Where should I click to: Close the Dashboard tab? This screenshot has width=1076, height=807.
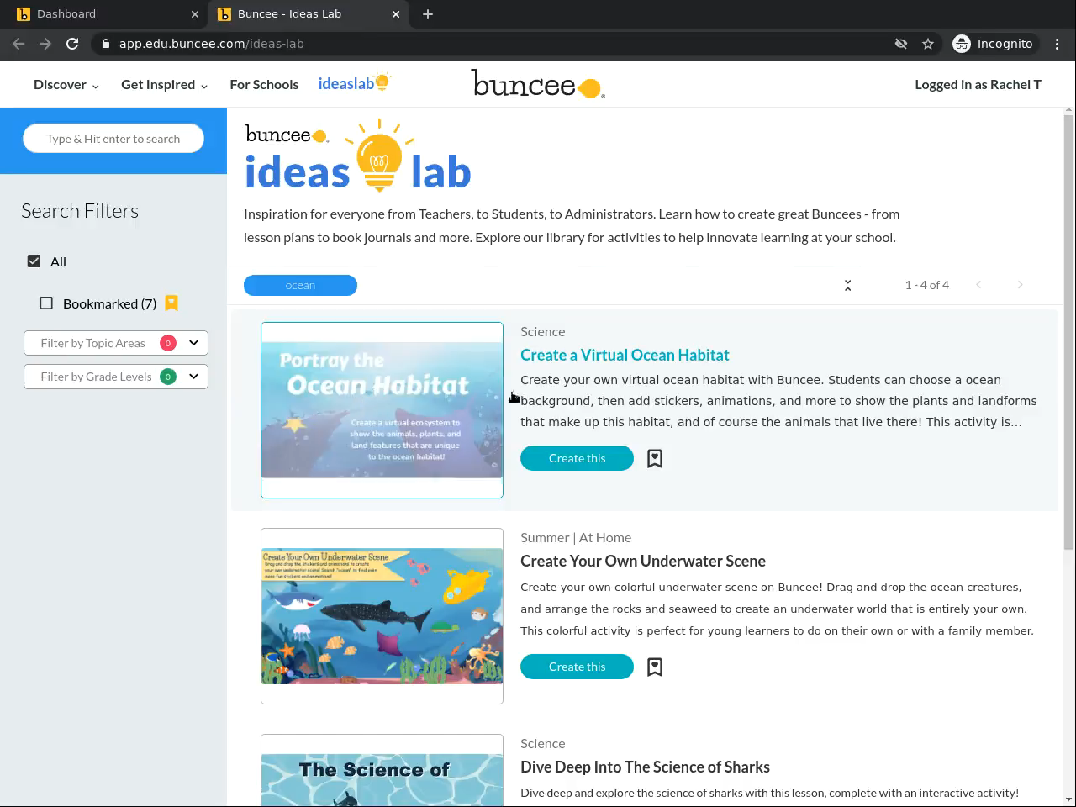[194, 14]
